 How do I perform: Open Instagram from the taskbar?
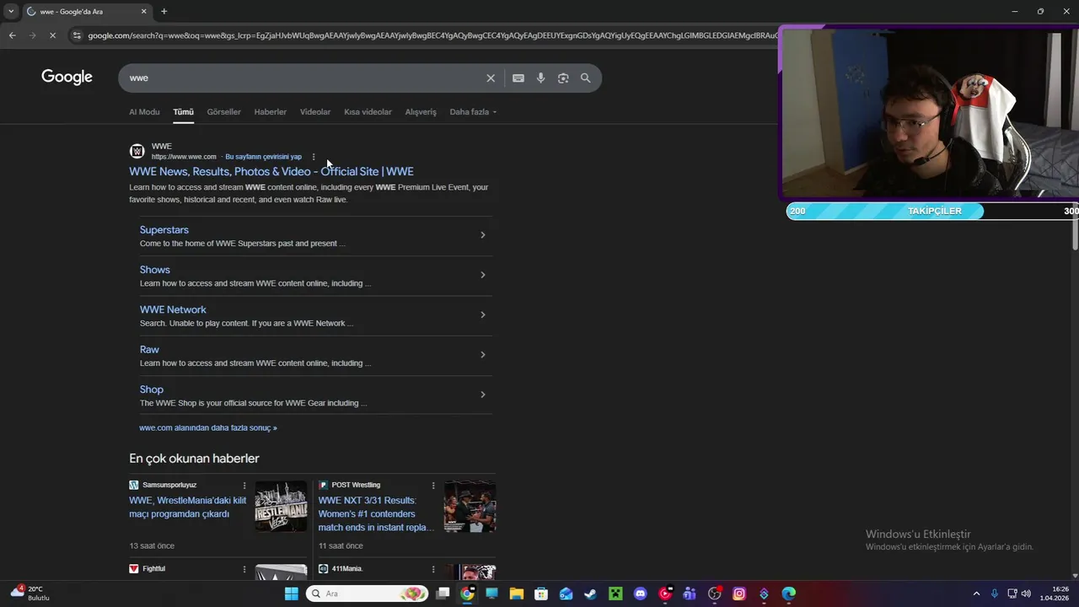pyautogui.click(x=739, y=594)
